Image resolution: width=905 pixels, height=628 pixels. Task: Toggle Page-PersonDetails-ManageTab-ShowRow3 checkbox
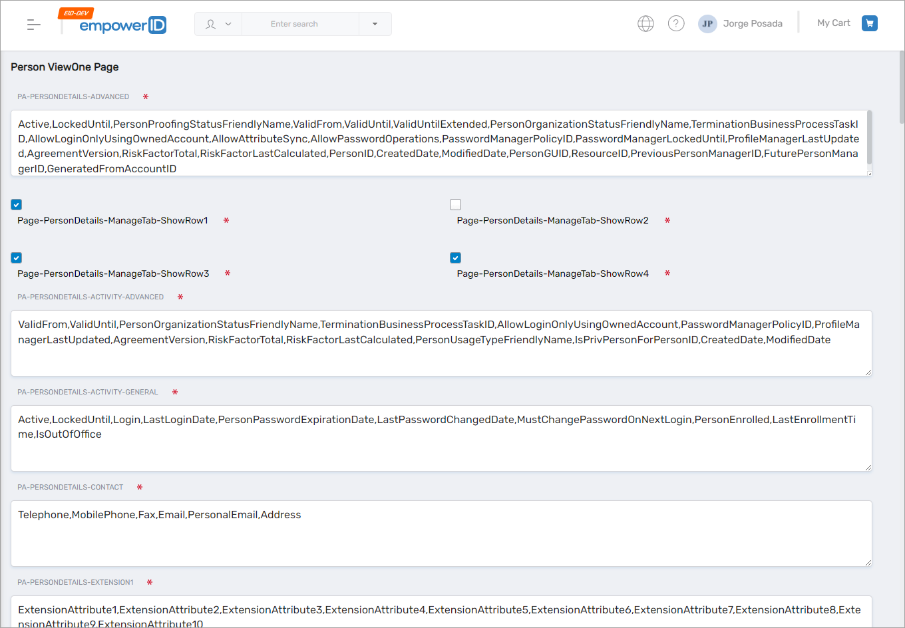[17, 258]
